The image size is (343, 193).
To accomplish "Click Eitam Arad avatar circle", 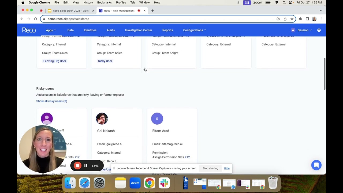I will click(x=157, y=119).
